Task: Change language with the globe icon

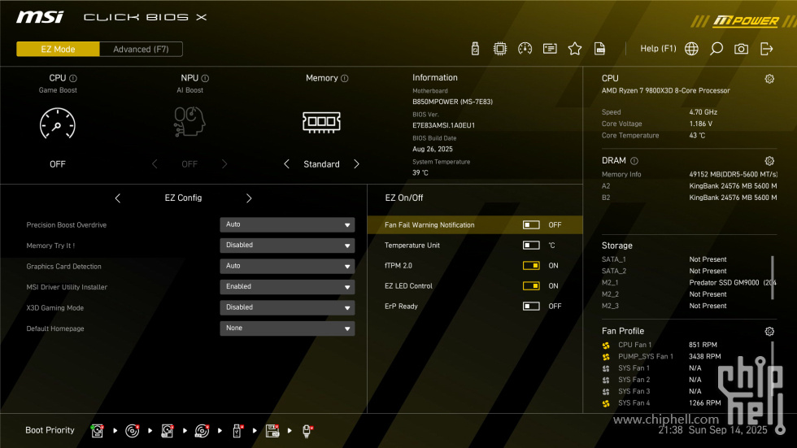Action: 691,49
